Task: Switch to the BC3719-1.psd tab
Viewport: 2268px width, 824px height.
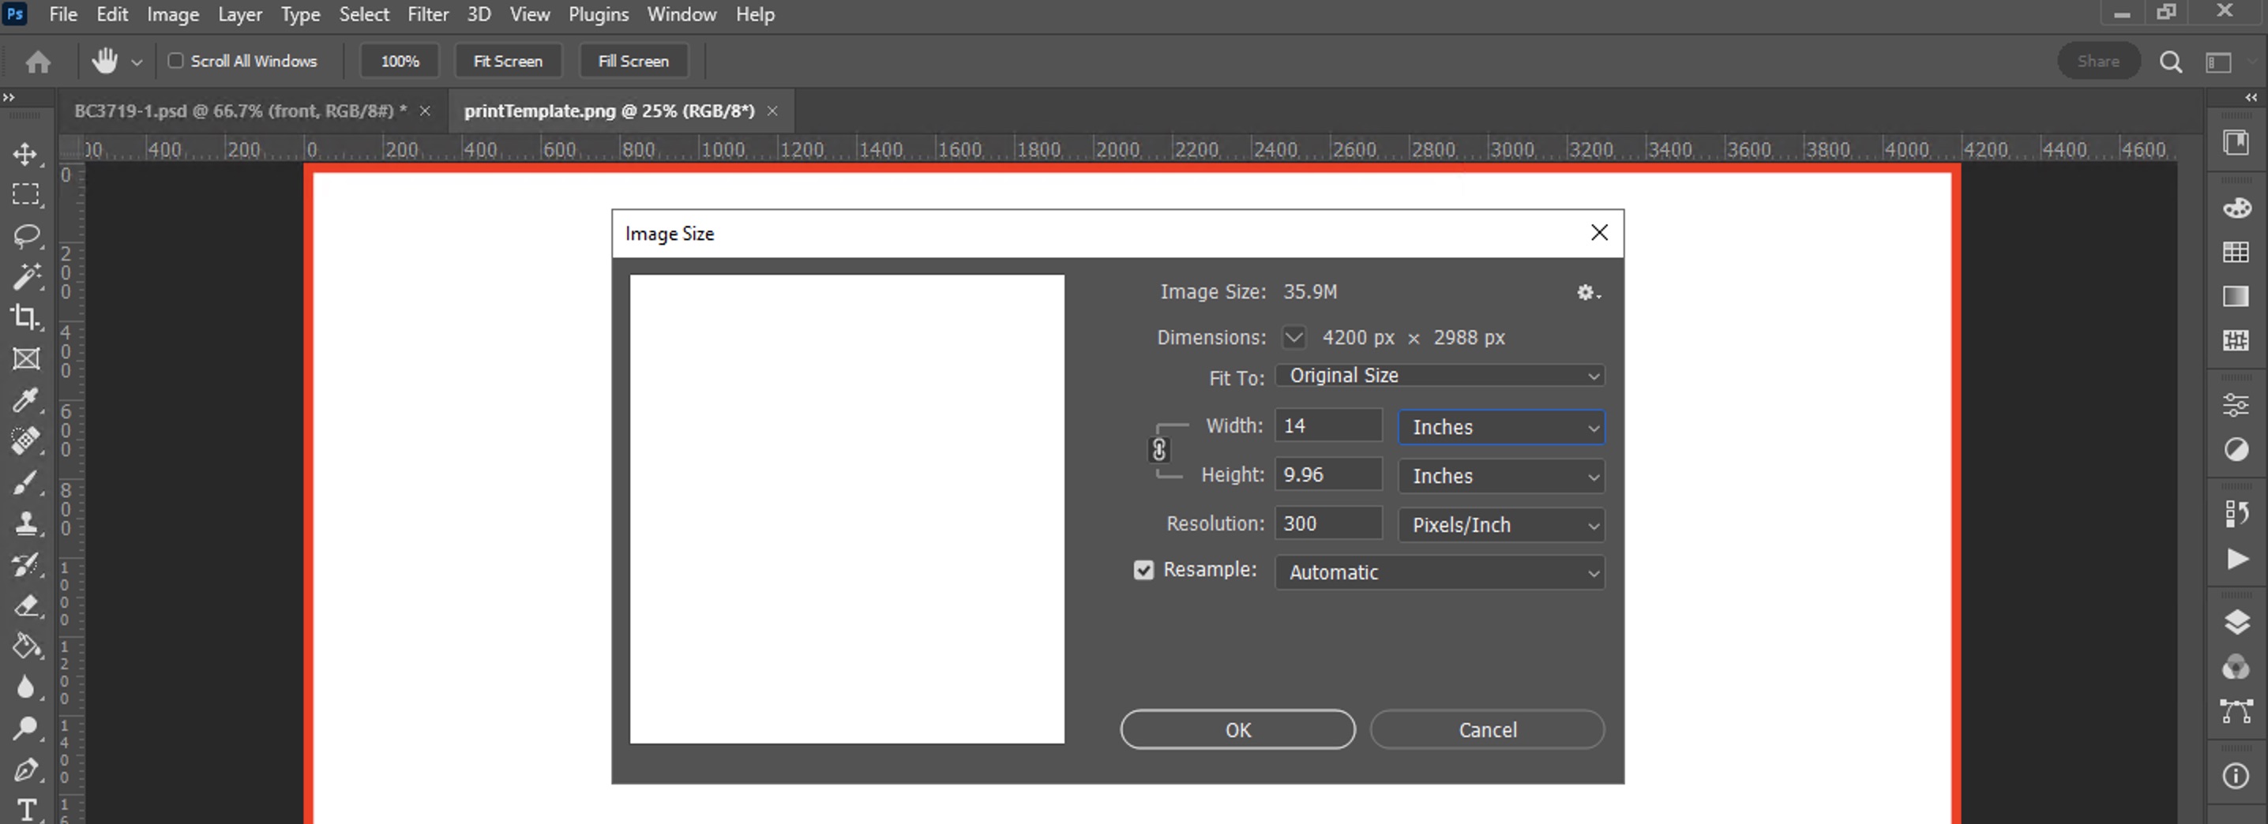Action: [x=239, y=111]
